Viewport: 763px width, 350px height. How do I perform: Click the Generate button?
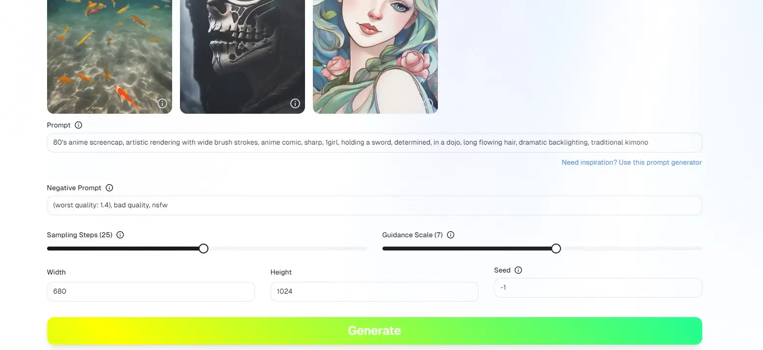coord(375,331)
